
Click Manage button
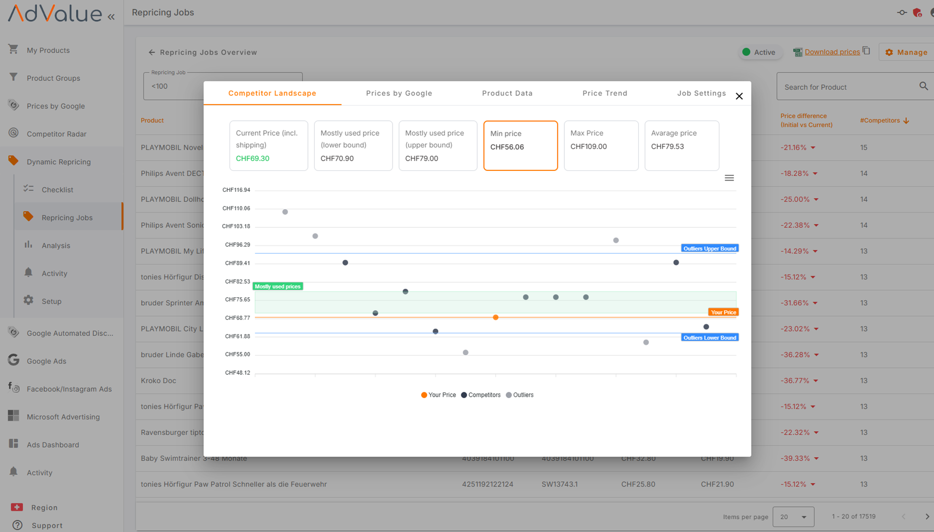(x=906, y=52)
